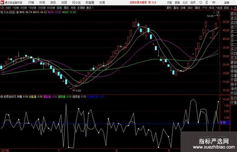The width and height of the screenshot is (237, 152).
Task: Open the 发现 menu
Action: pos(64,2)
